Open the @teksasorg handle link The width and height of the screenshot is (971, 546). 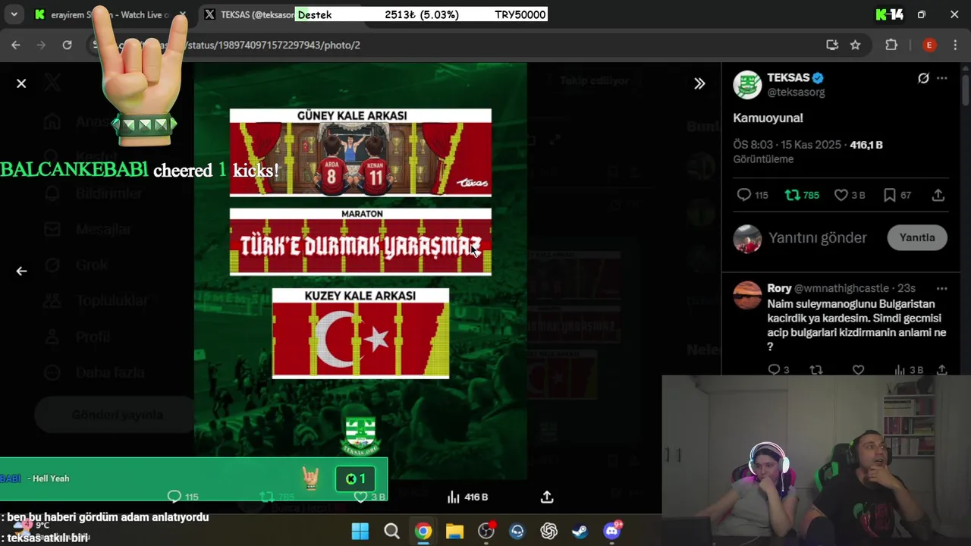tap(796, 92)
